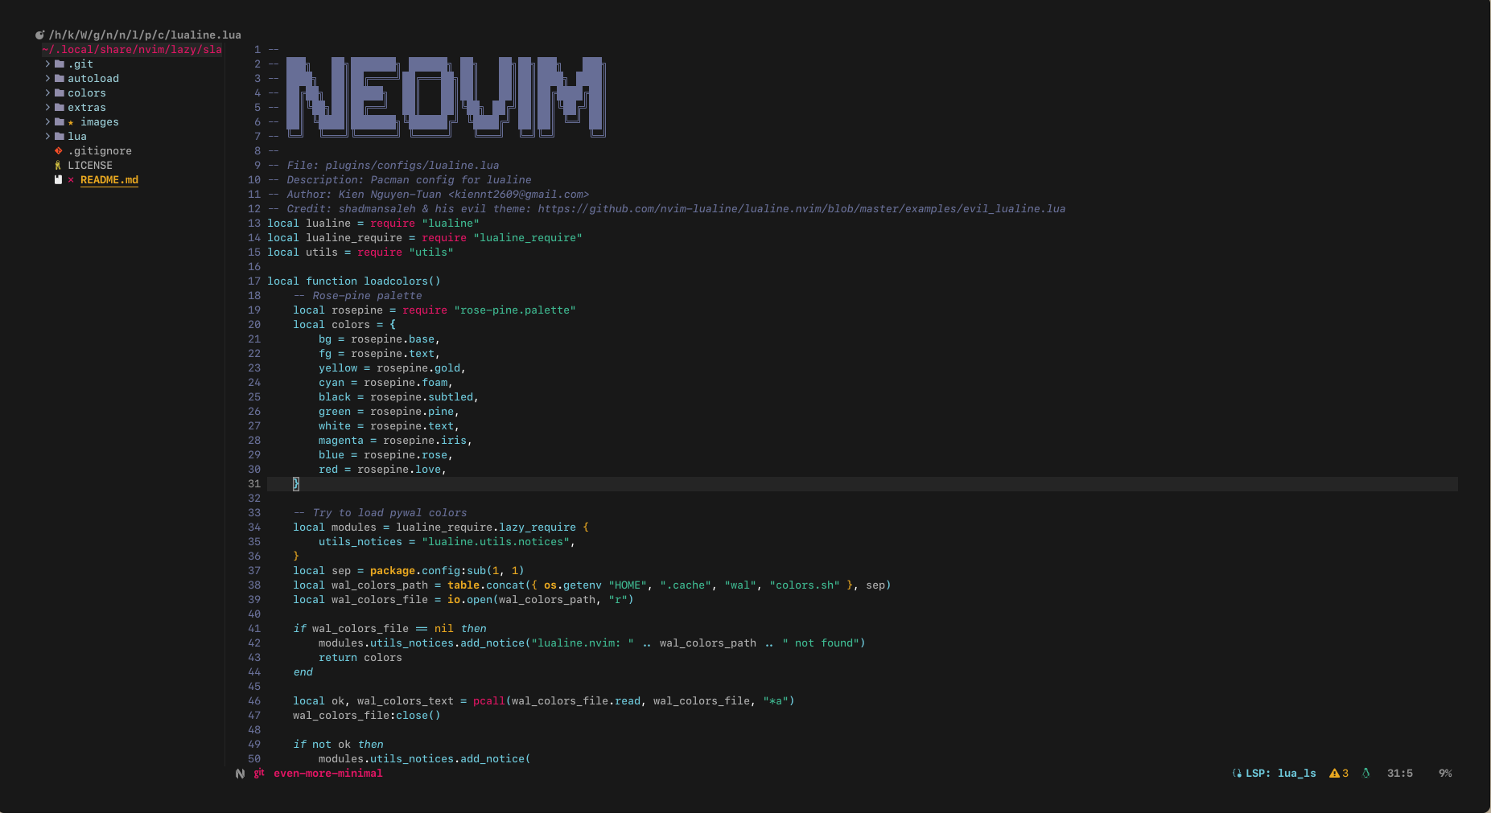The image size is (1491, 813).
Task: Click the Lua file icon before the lualine.lua path
Action: (x=39, y=35)
